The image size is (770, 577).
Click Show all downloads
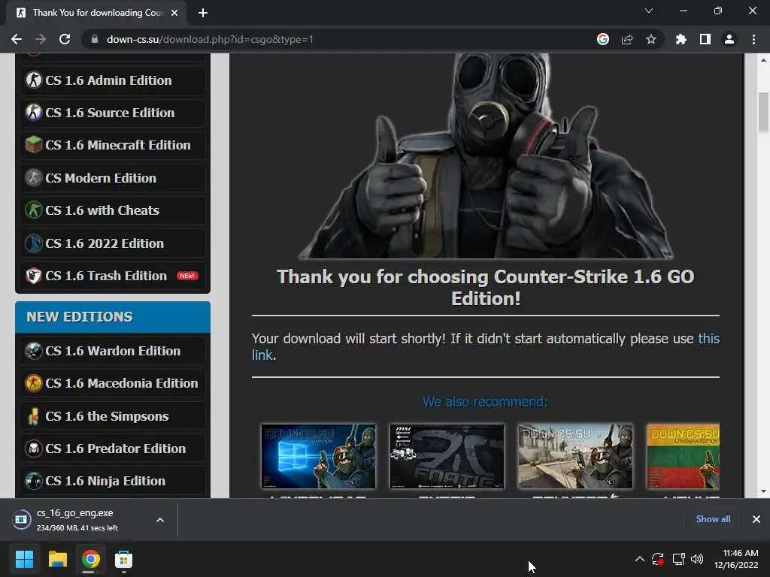coord(713,518)
